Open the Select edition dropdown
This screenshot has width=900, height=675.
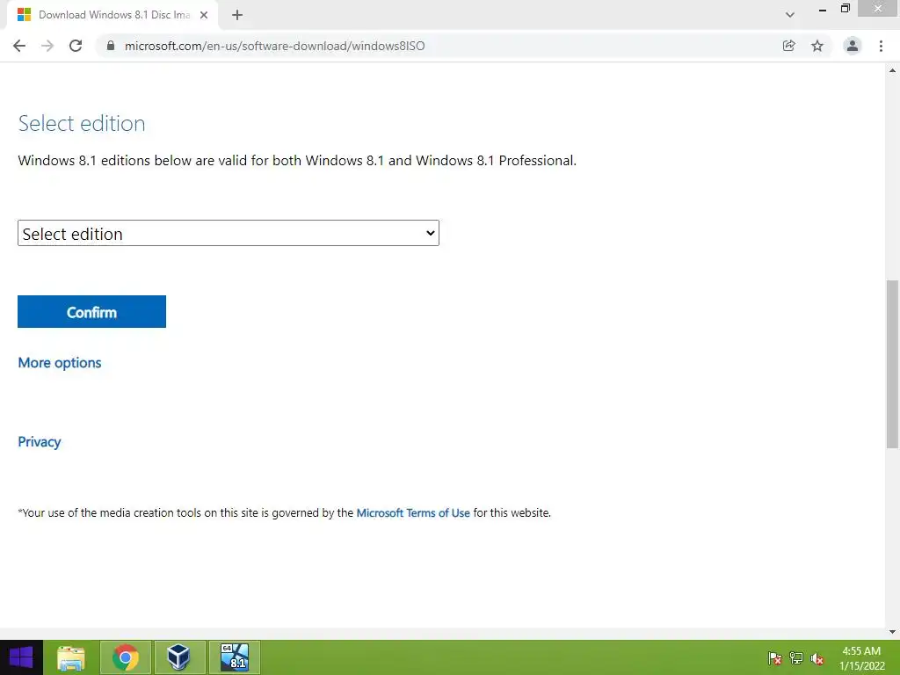click(x=229, y=233)
